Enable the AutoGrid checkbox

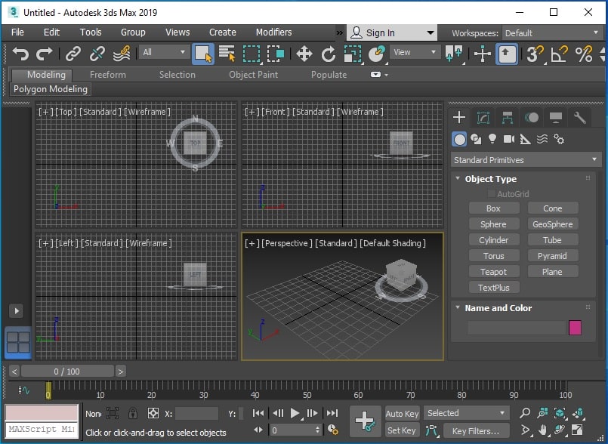tap(491, 193)
